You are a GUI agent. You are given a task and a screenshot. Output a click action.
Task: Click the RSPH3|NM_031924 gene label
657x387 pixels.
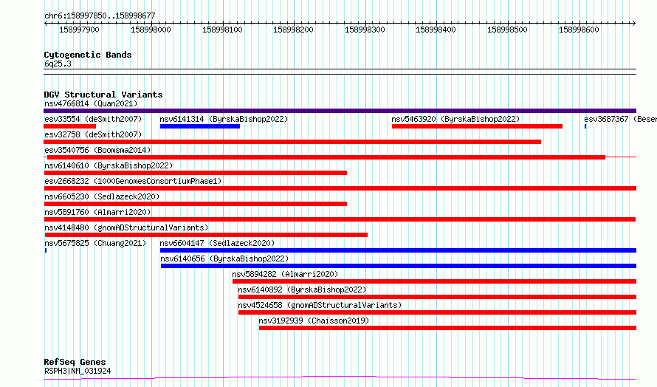click(x=78, y=371)
